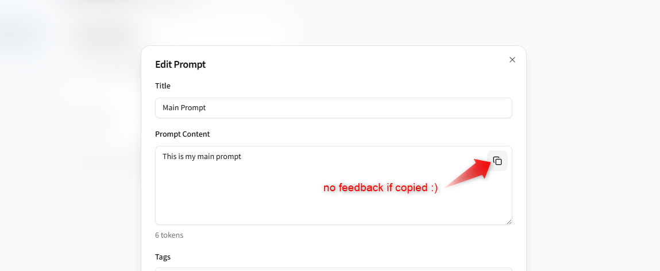The width and height of the screenshot is (660, 271).
Task: Click the 'Prompt Content' field label
Action: pos(182,134)
